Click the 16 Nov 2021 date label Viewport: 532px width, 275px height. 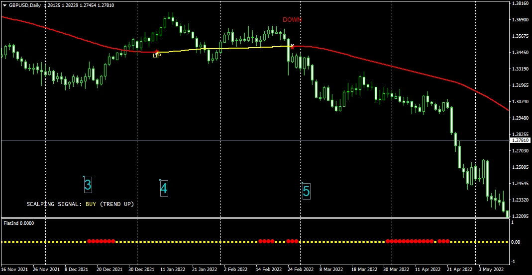14,270
